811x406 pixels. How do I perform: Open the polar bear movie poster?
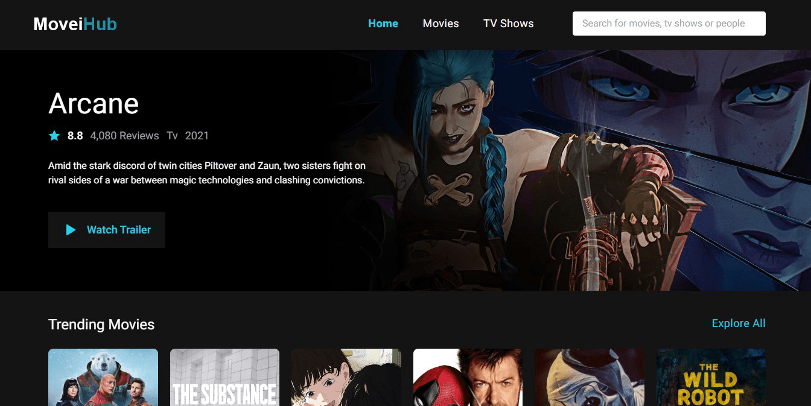(103, 378)
